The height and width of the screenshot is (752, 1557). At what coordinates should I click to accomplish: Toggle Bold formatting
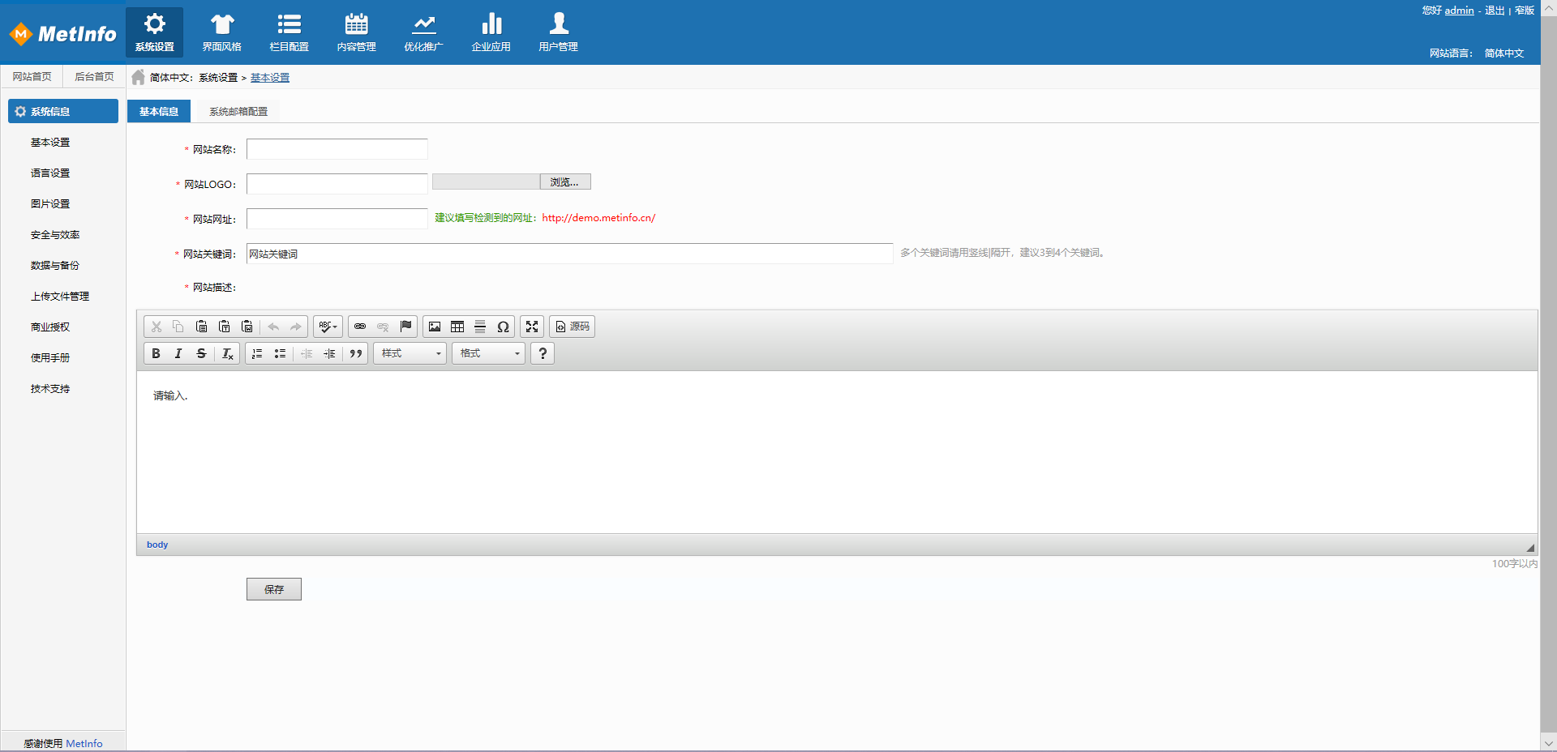(x=156, y=353)
